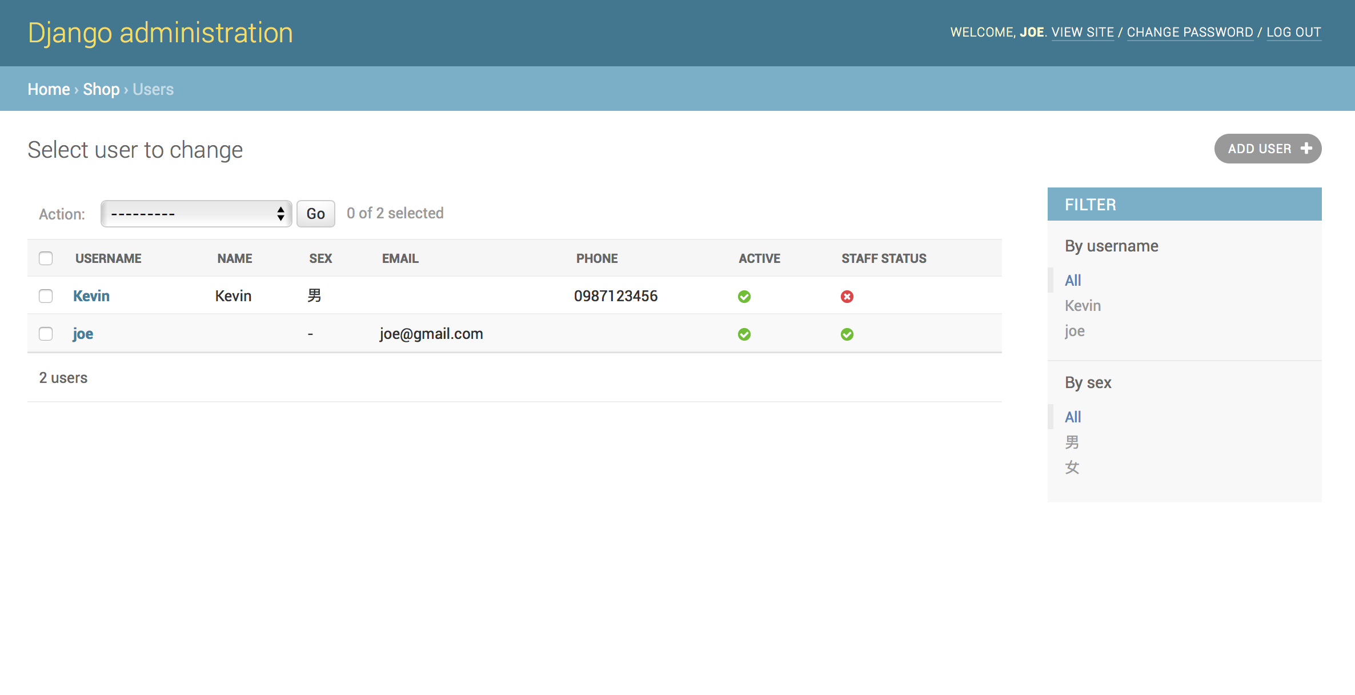The image size is (1355, 695).
Task: Click joe's green active status icon
Action: pyautogui.click(x=744, y=334)
